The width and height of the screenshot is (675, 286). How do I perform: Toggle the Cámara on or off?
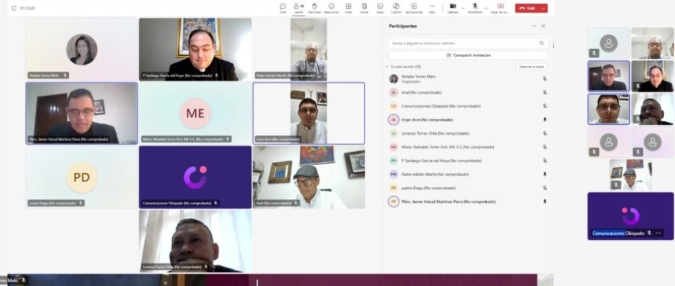pyautogui.click(x=452, y=7)
